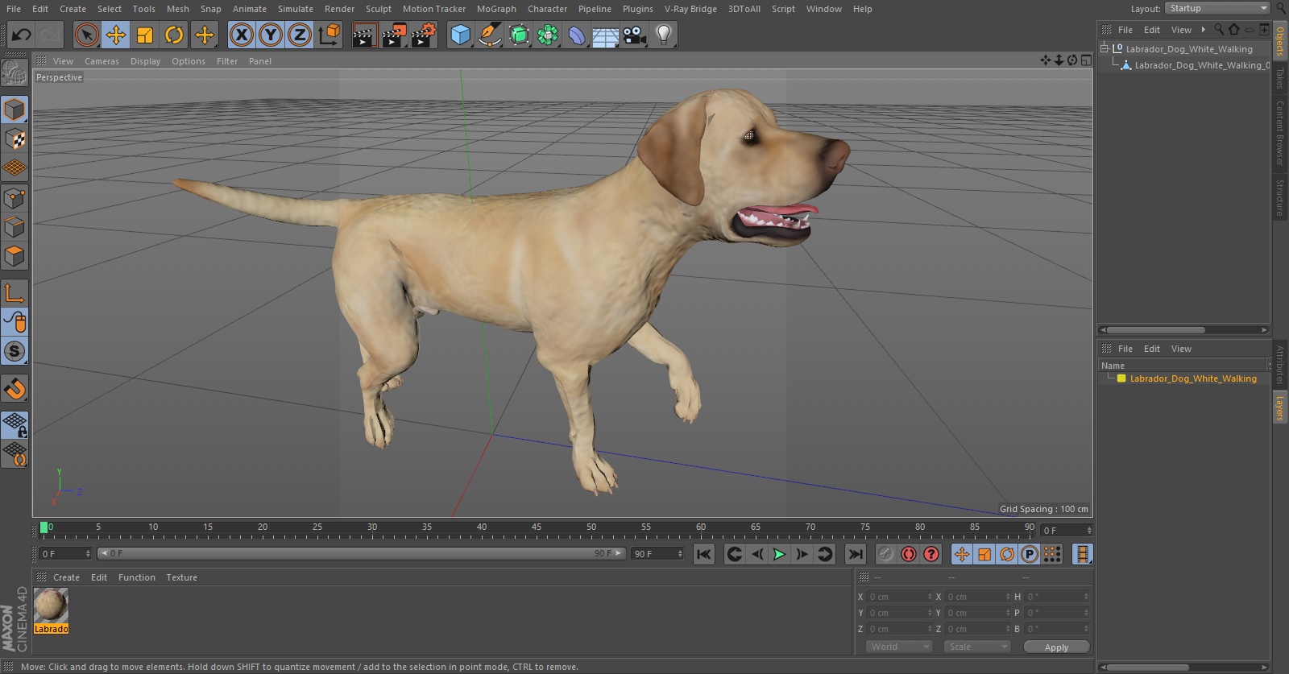Click Objects panel horizontal scrollbar
This screenshot has height=674, width=1289.
pyautogui.click(x=1183, y=330)
